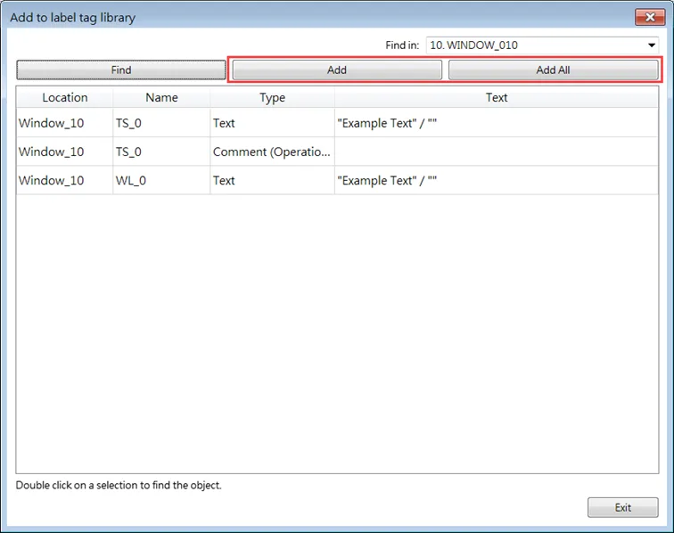
Task: Click the Add button
Action: pyautogui.click(x=337, y=70)
